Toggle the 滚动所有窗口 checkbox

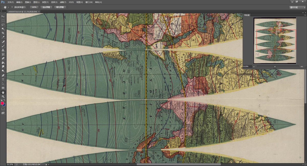click(x=12, y=7)
